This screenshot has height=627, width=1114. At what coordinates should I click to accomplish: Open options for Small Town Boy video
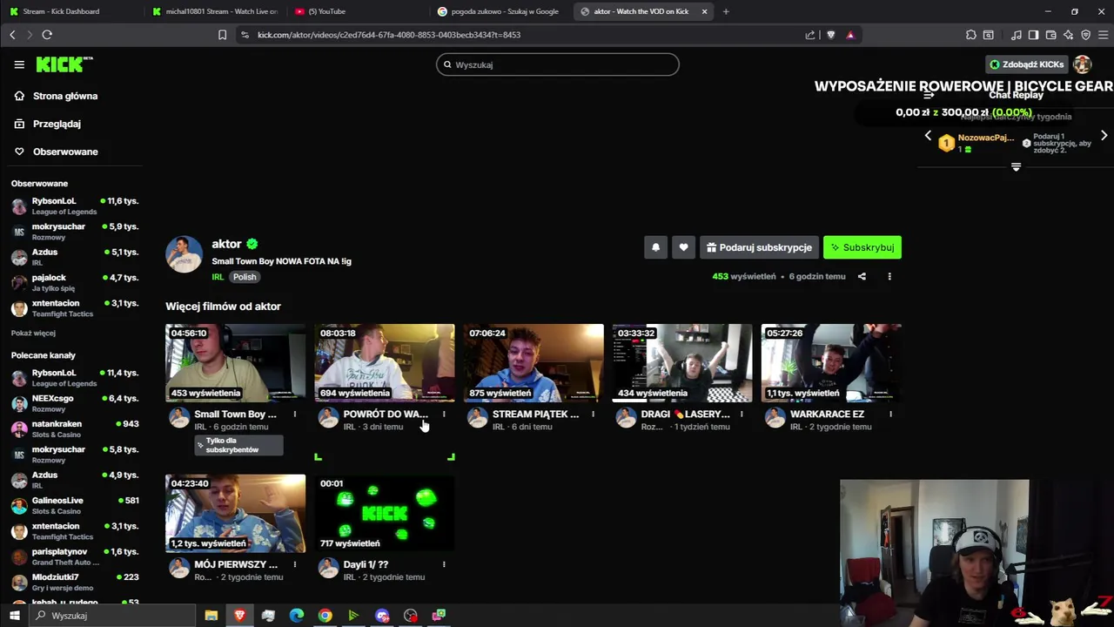pos(295,415)
